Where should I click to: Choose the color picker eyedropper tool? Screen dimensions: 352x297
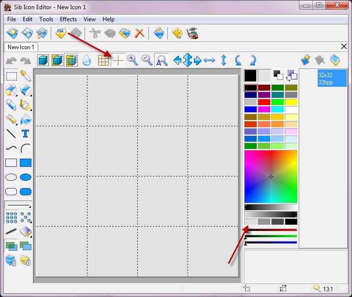[x=26, y=75]
